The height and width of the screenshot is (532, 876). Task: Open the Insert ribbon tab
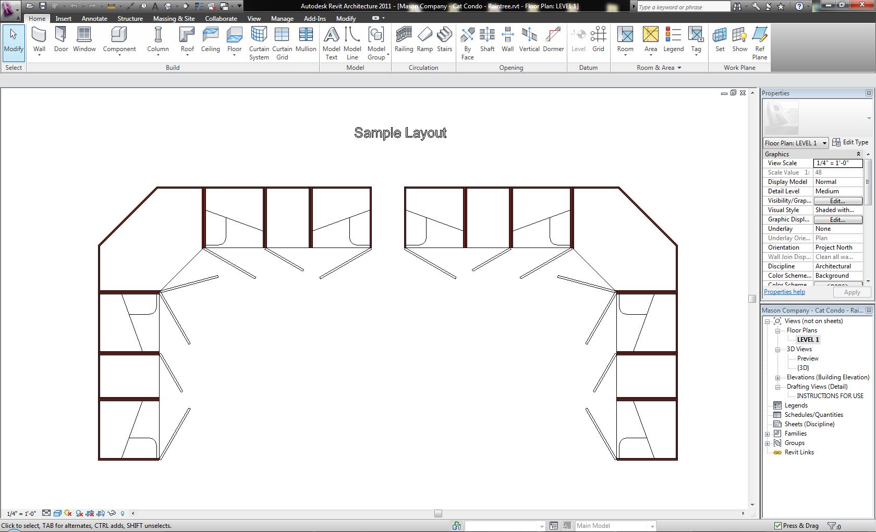click(x=64, y=18)
